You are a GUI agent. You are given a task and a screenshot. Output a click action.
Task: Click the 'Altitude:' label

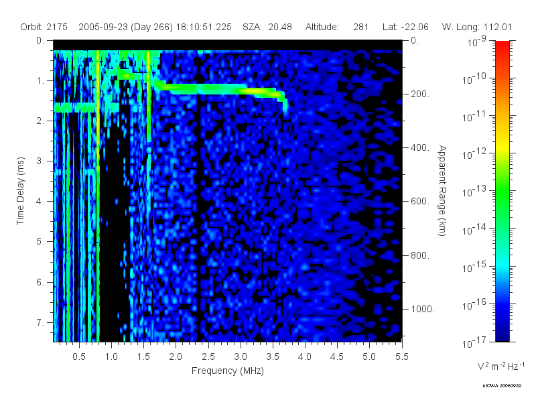coord(322,27)
